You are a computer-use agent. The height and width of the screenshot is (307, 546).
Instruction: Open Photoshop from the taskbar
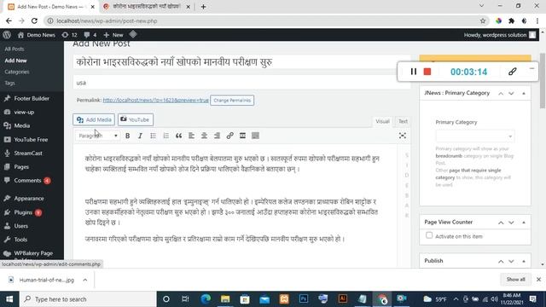[x=304, y=299]
